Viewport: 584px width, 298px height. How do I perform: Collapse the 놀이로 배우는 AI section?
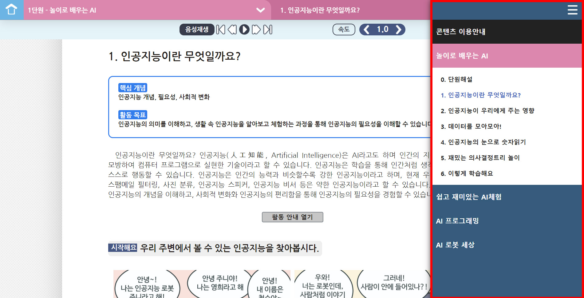(x=507, y=56)
